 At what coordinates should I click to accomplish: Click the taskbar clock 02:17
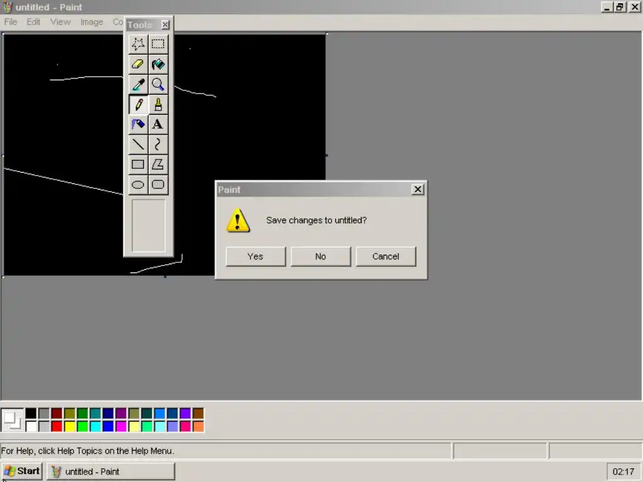(x=624, y=472)
